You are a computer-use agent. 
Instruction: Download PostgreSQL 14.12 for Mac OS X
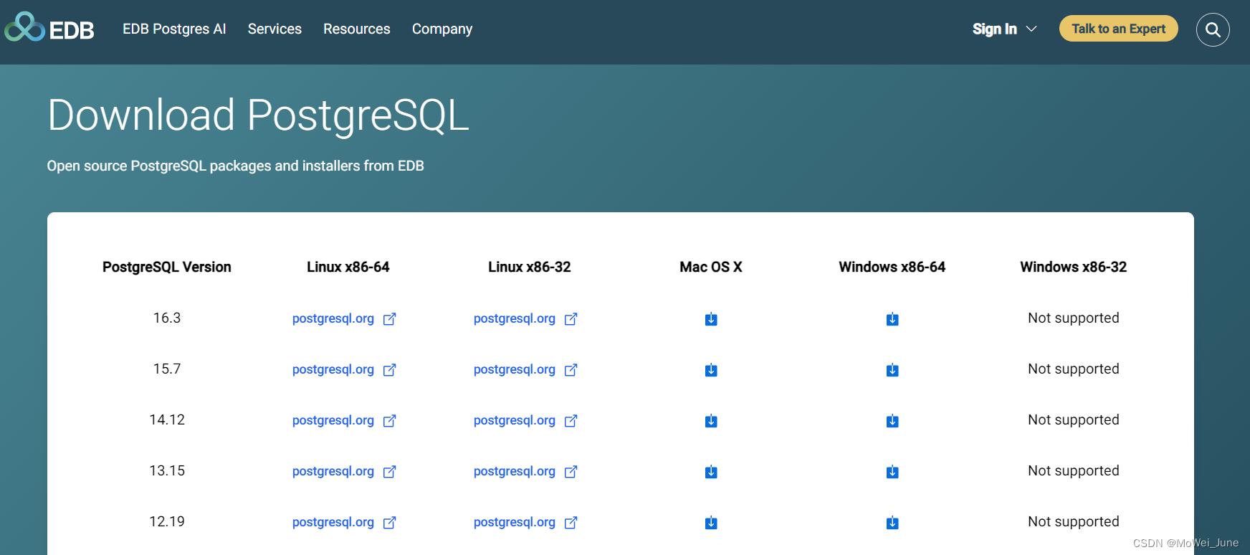click(711, 421)
